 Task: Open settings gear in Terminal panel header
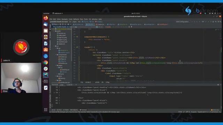[218, 85]
